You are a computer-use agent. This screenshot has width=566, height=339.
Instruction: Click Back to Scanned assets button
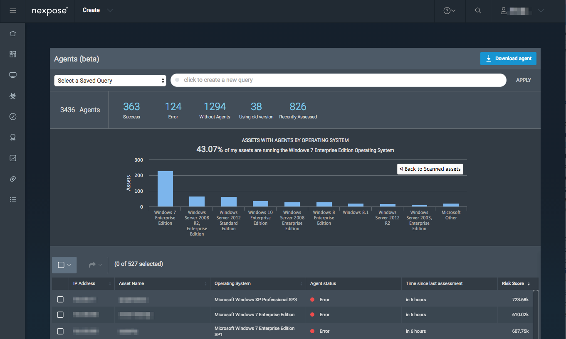coord(430,169)
